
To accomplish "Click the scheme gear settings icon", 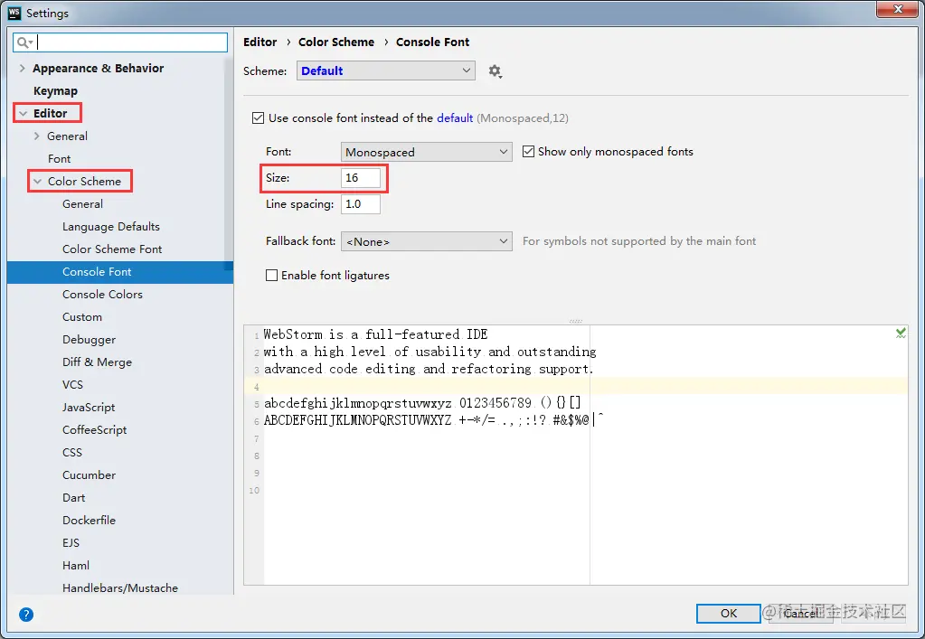I will click(495, 71).
